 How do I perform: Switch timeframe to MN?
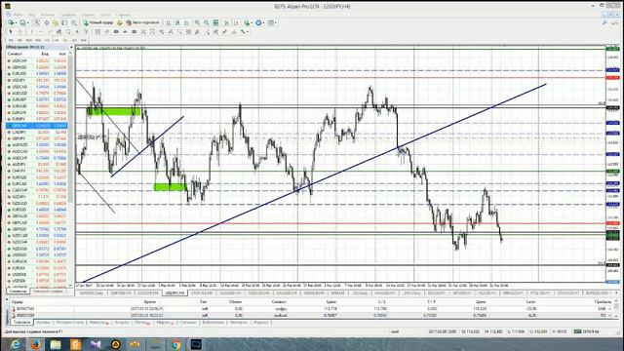pyautogui.click(x=83, y=40)
